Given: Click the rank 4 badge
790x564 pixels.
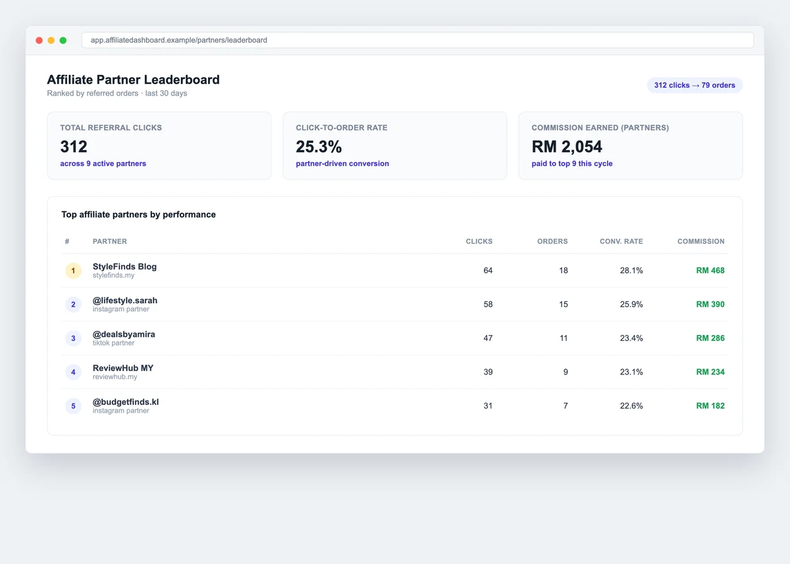Looking at the screenshot, I should click(73, 372).
